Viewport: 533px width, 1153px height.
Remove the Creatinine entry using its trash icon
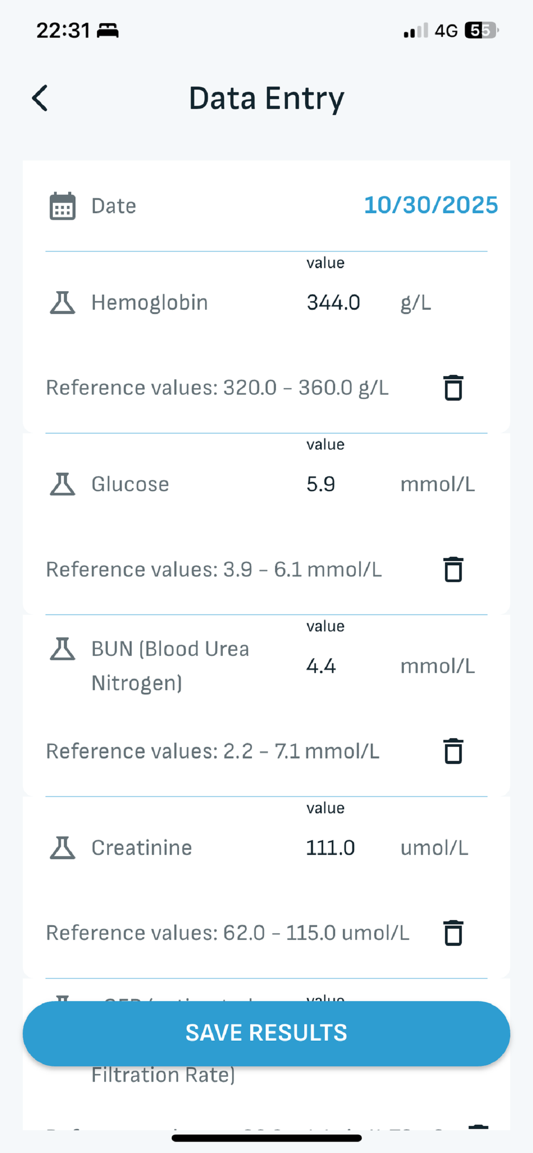[x=453, y=933]
